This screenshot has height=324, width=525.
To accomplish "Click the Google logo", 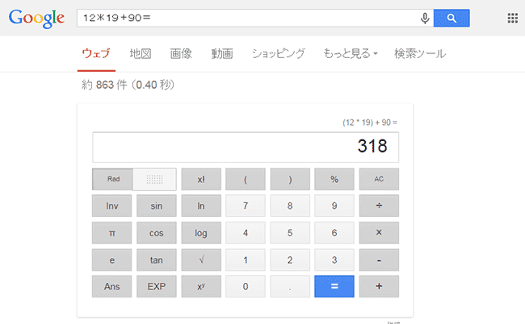I will [x=36, y=19].
